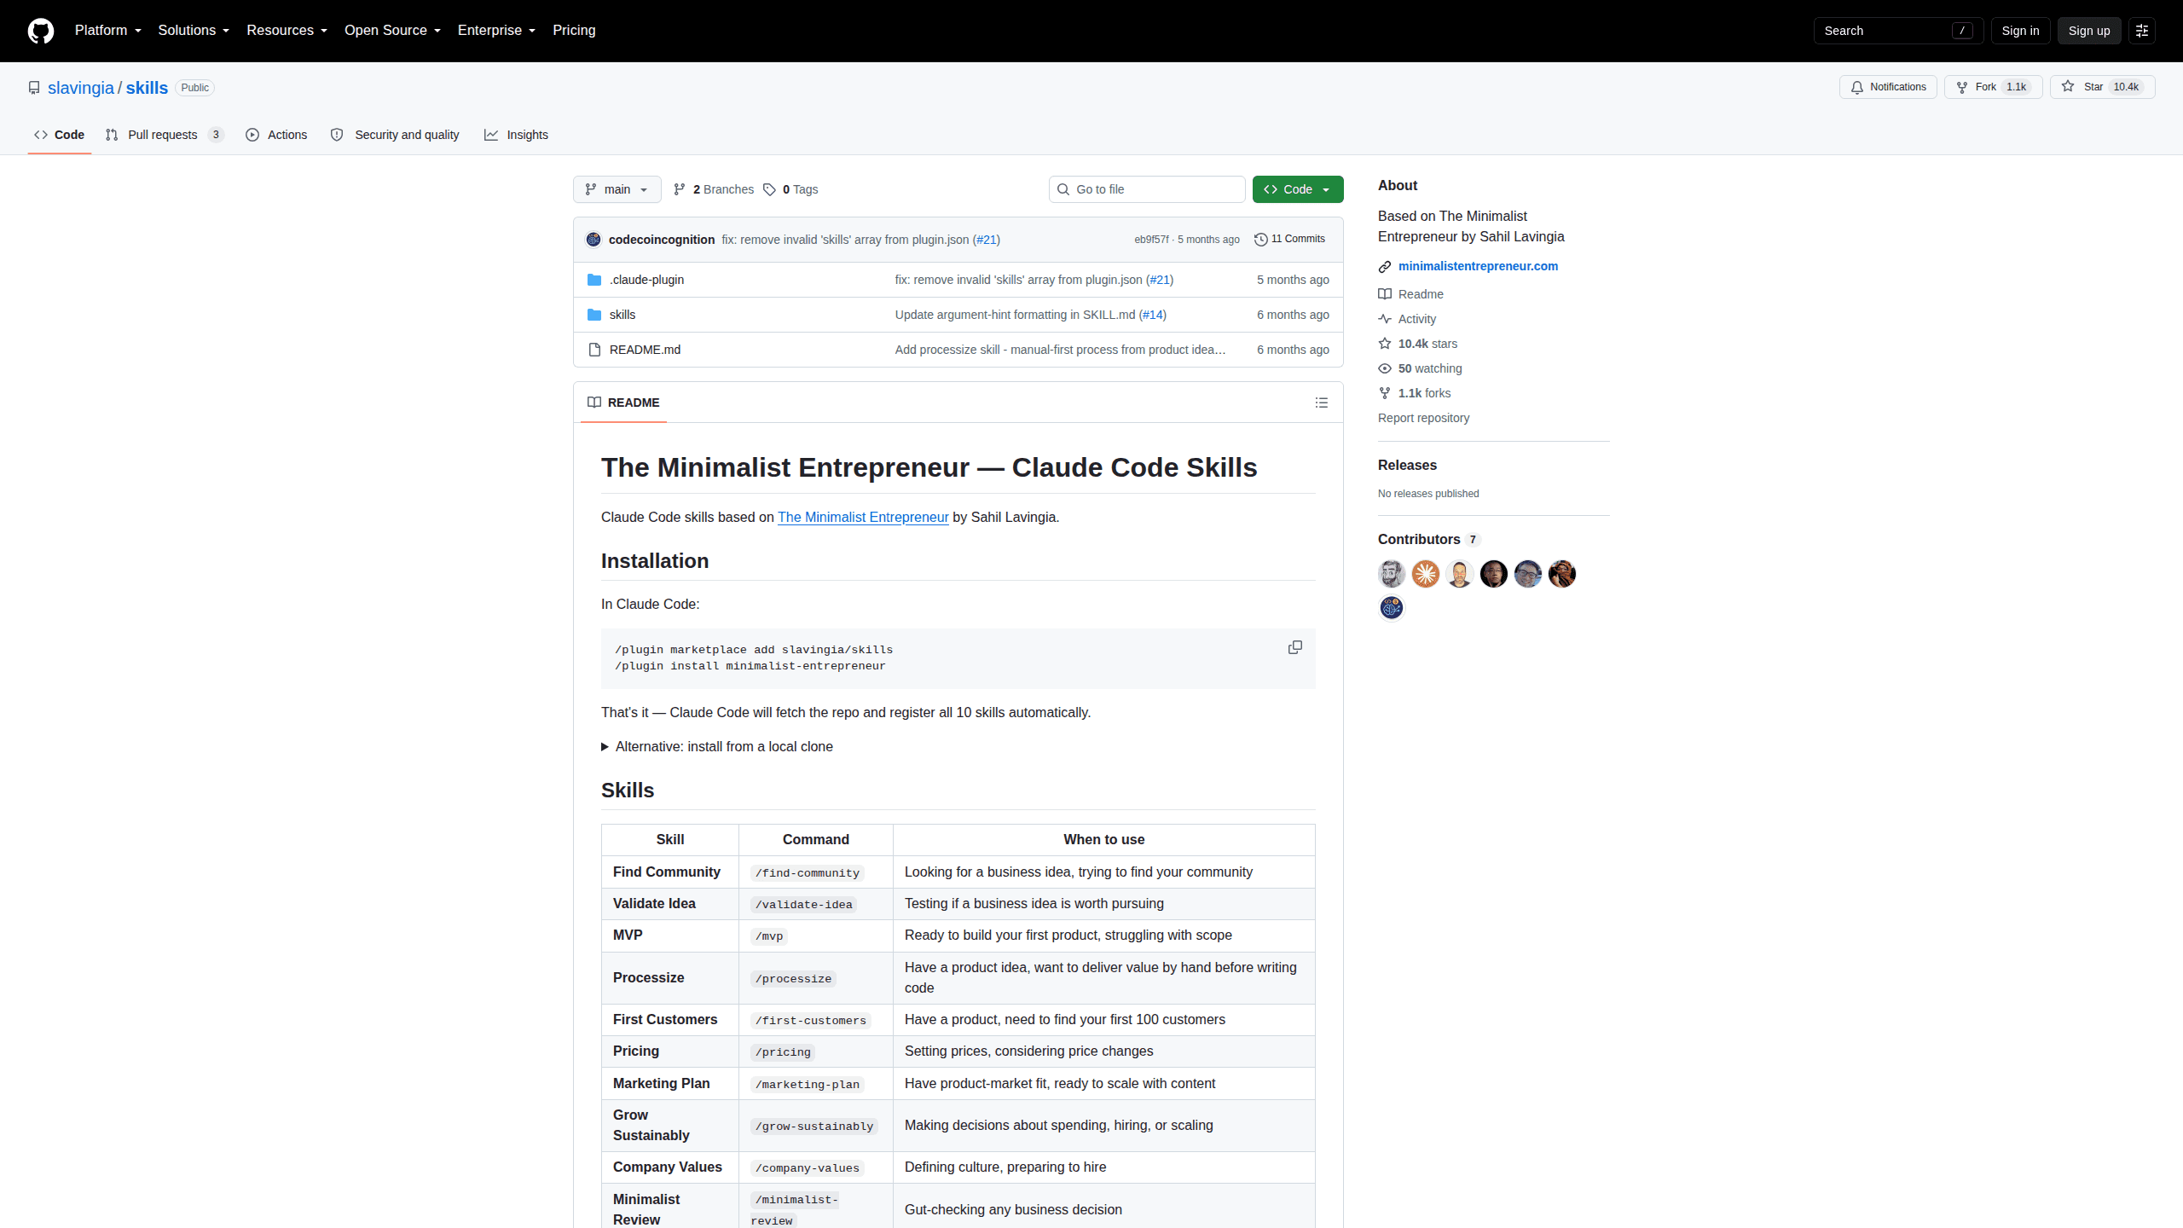Select the Code tab
The image size is (2183, 1228).
click(60, 135)
